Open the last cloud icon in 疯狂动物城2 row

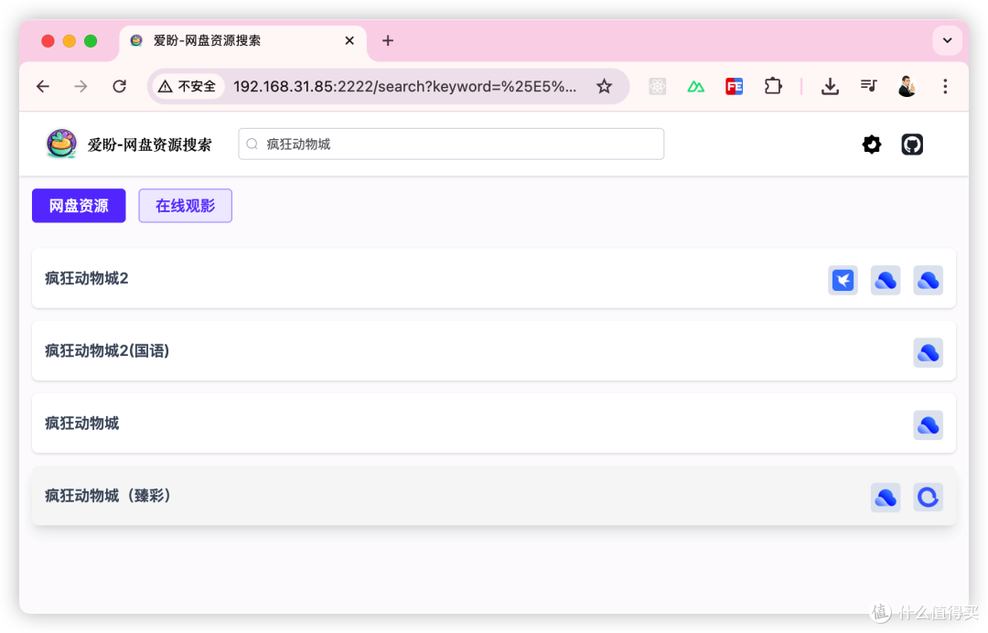point(929,280)
